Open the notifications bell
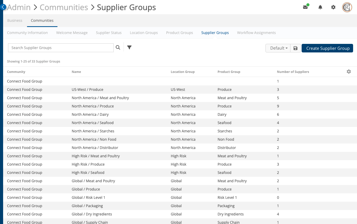Screen dimensions: 357x224 (x=320, y=7)
